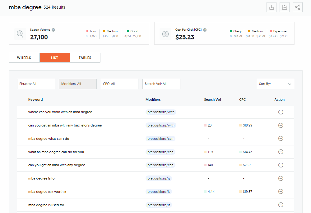Viewport: 311px width, 213px height.
Task: Remove 'what an mba degree can do for you'
Action: (281, 152)
